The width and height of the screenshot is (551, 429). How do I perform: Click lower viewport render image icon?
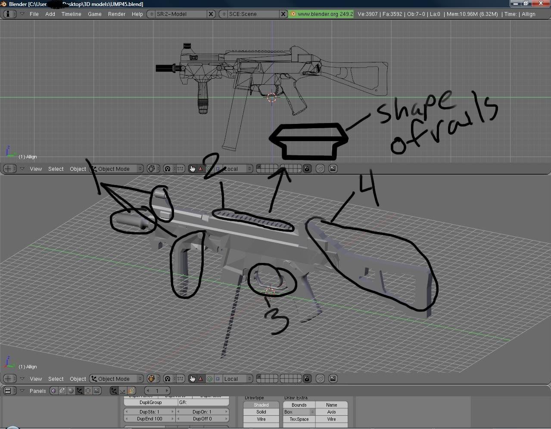point(333,379)
